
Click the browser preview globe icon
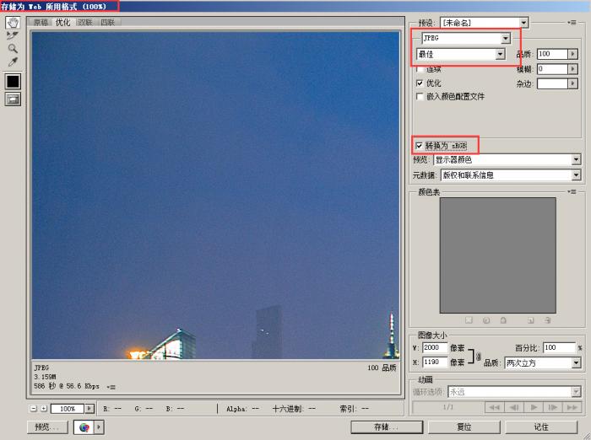(x=84, y=427)
